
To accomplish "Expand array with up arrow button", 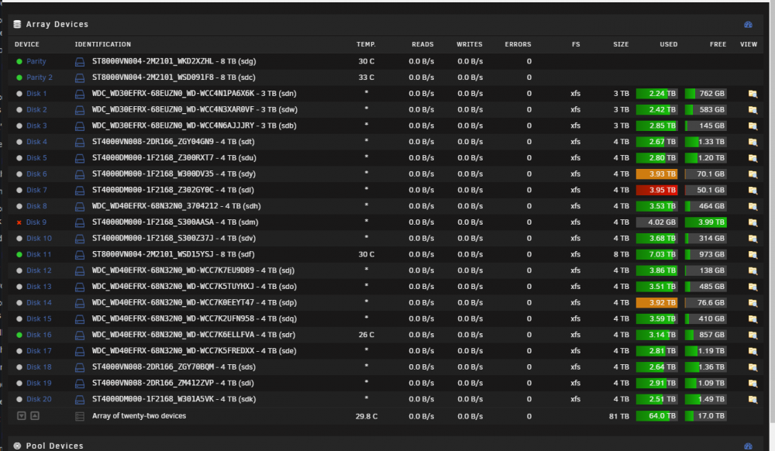I will pos(35,416).
